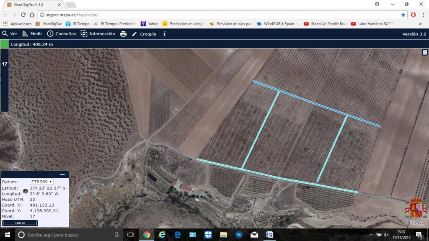
Task: Open the WindGURU: Spain bookmark
Action: coord(278,24)
